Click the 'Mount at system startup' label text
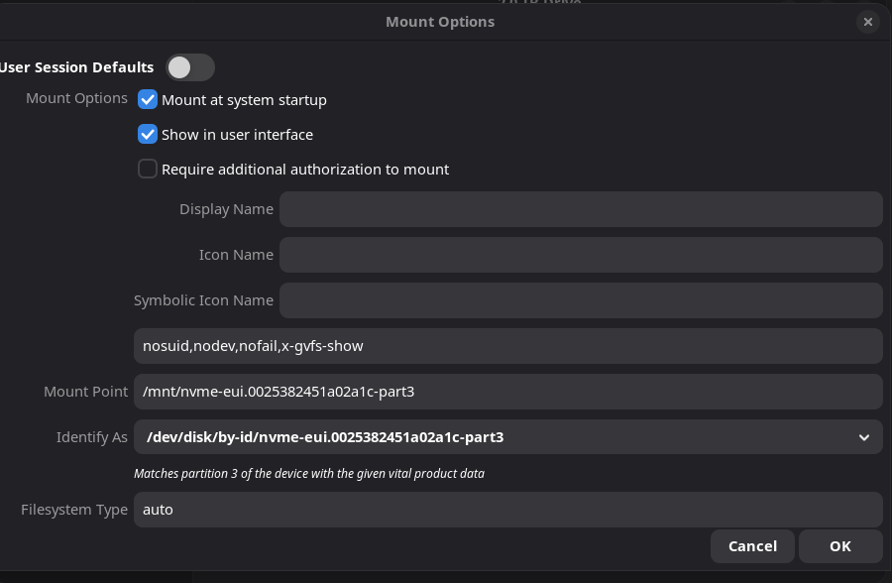Image resolution: width=892 pixels, height=583 pixels. click(x=244, y=99)
